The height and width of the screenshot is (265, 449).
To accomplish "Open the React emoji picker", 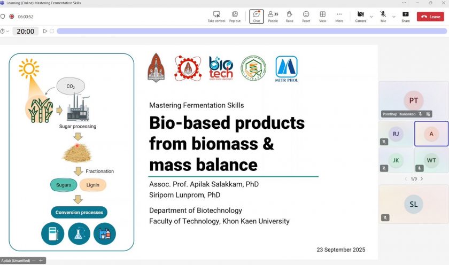I will (x=306, y=17).
